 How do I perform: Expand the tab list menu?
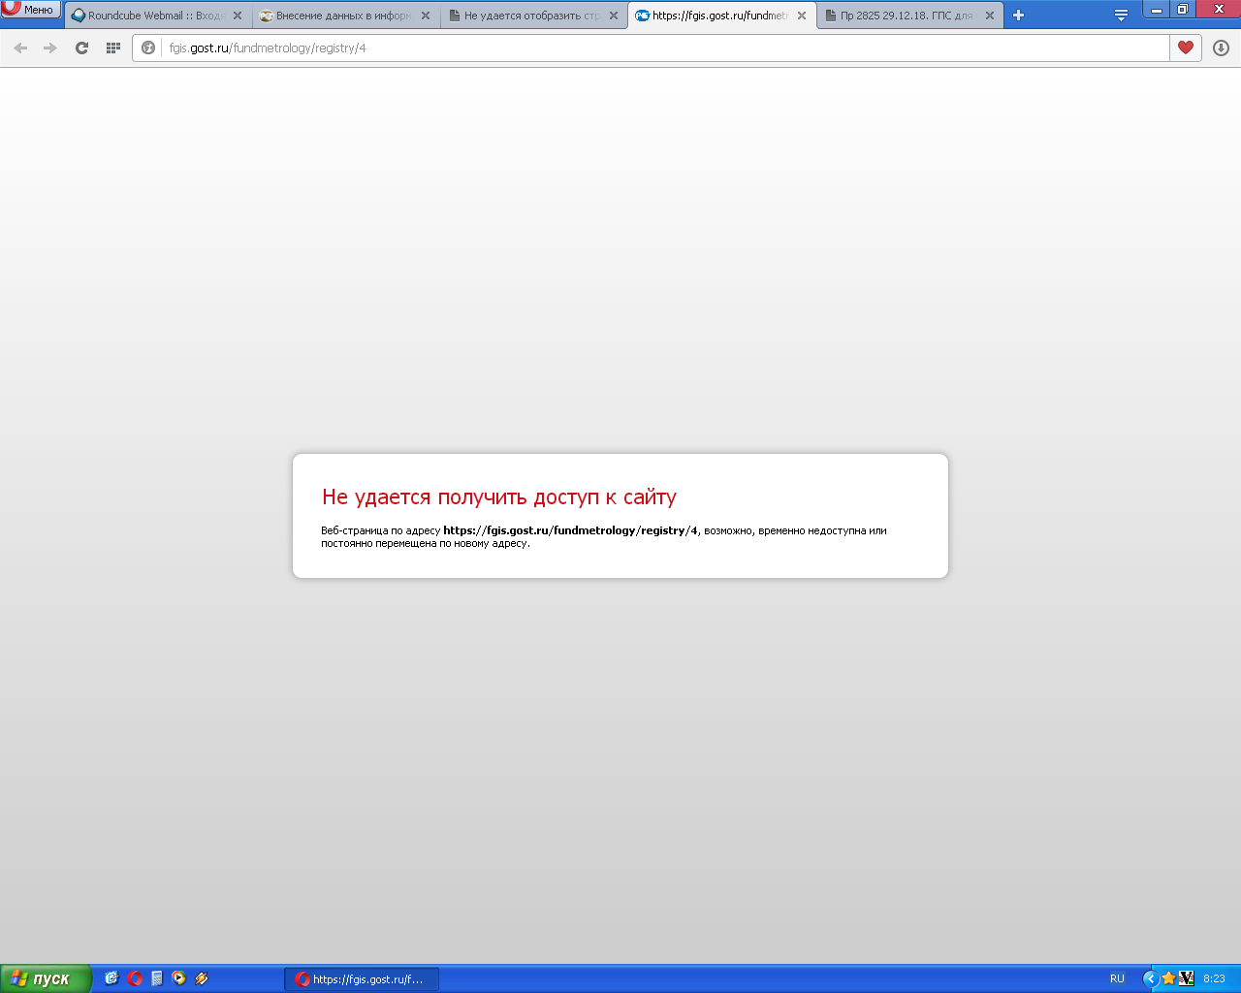click(x=1121, y=16)
